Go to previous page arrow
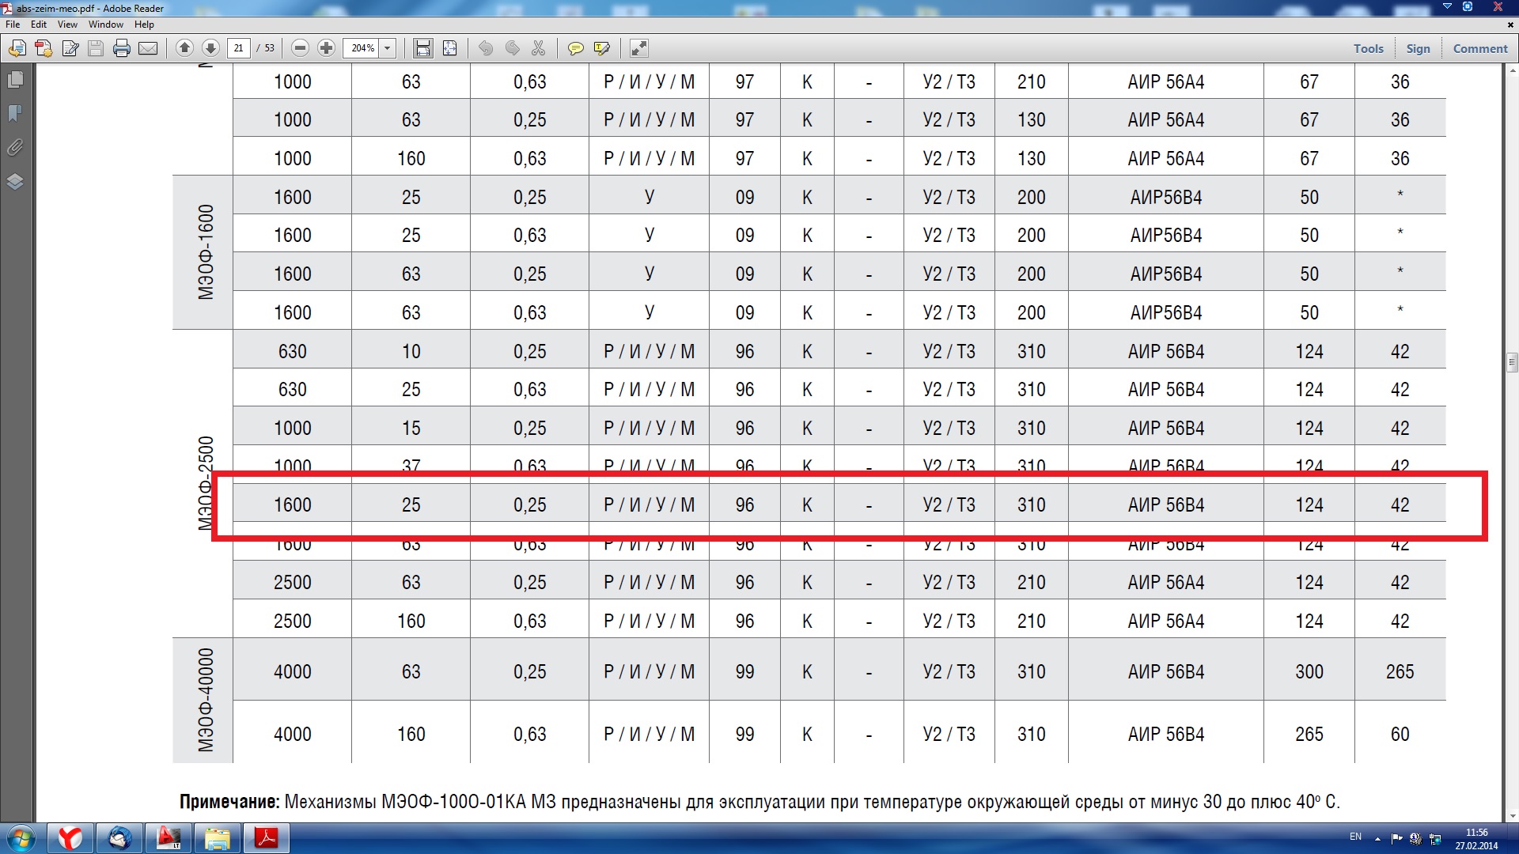The image size is (1519, 854). pos(184,48)
